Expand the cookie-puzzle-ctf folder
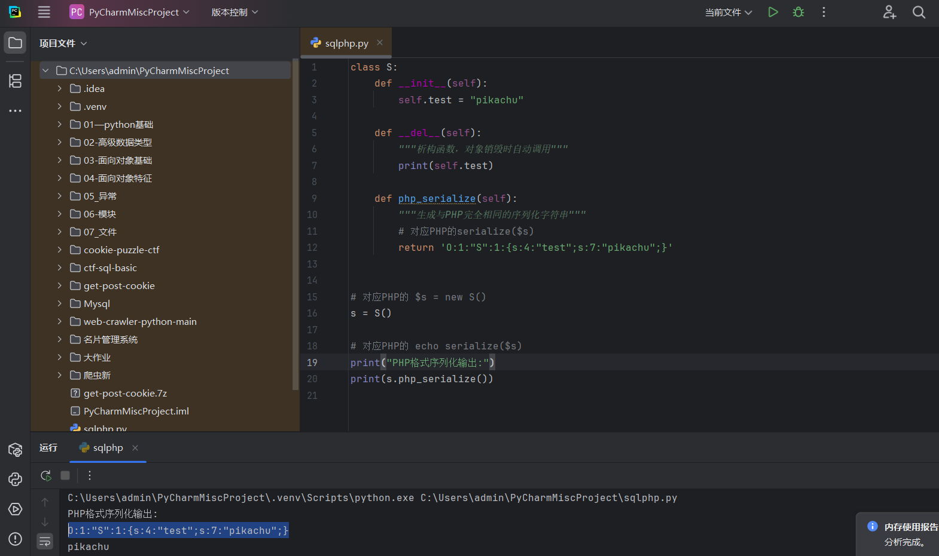This screenshot has height=556, width=939. 59,250
